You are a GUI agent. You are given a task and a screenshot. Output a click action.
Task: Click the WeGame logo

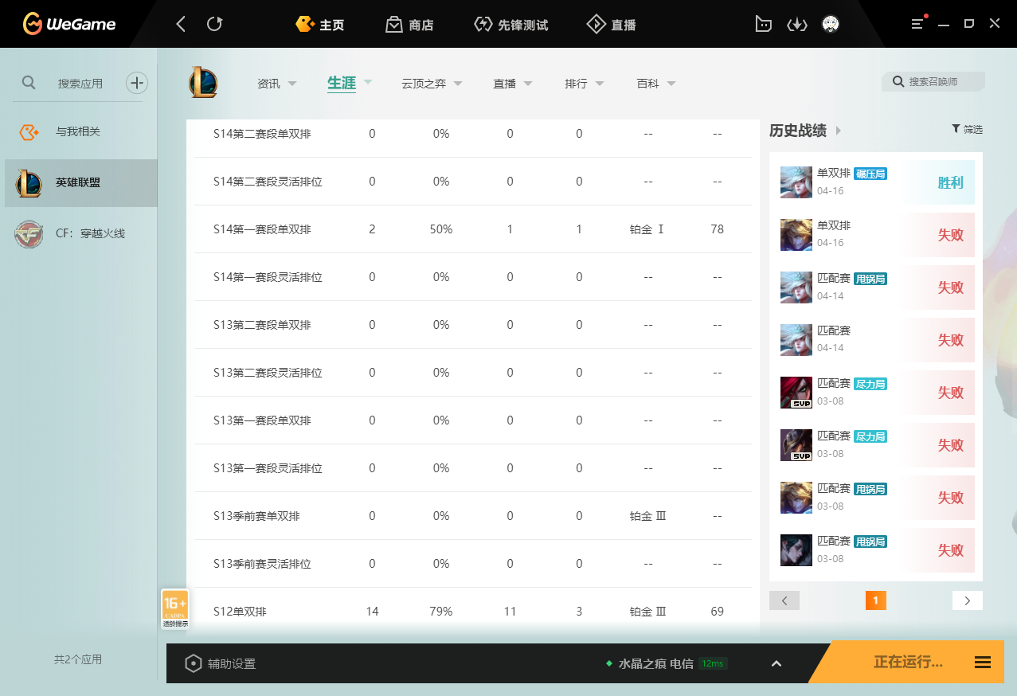click(x=68, y=24)
